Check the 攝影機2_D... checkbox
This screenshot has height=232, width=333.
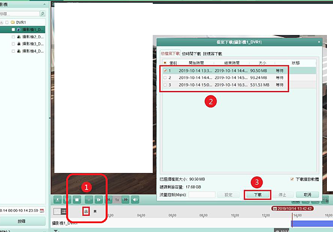[x=13, y=37]
